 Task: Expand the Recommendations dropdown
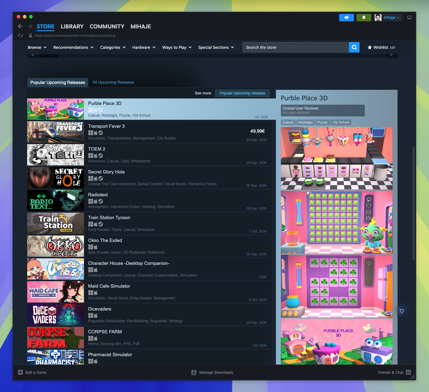click(x=73, y=47)
